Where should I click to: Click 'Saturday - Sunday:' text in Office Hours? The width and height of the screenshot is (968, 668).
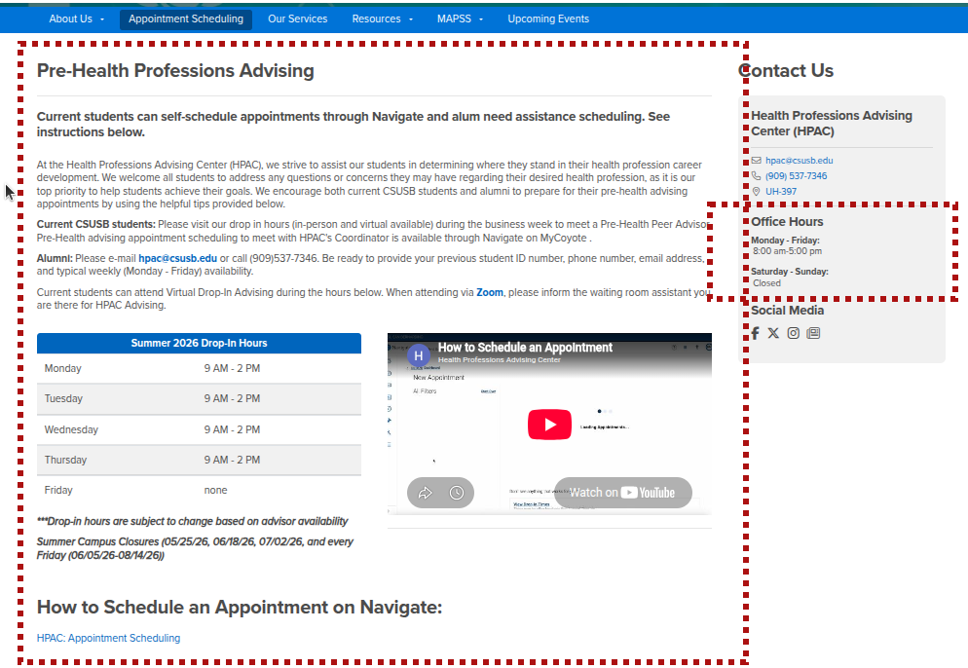click(790, 272)
